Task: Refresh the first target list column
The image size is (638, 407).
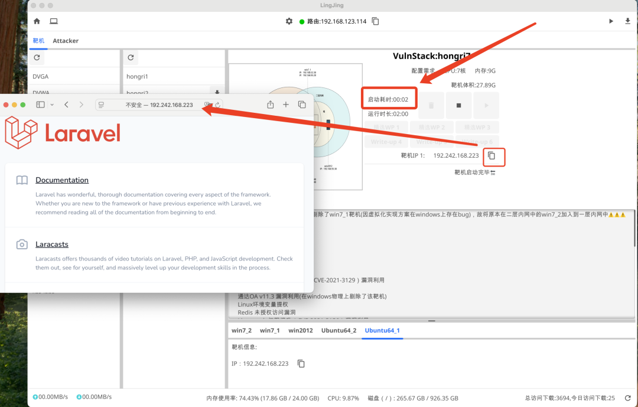Action: pos(37,57)
